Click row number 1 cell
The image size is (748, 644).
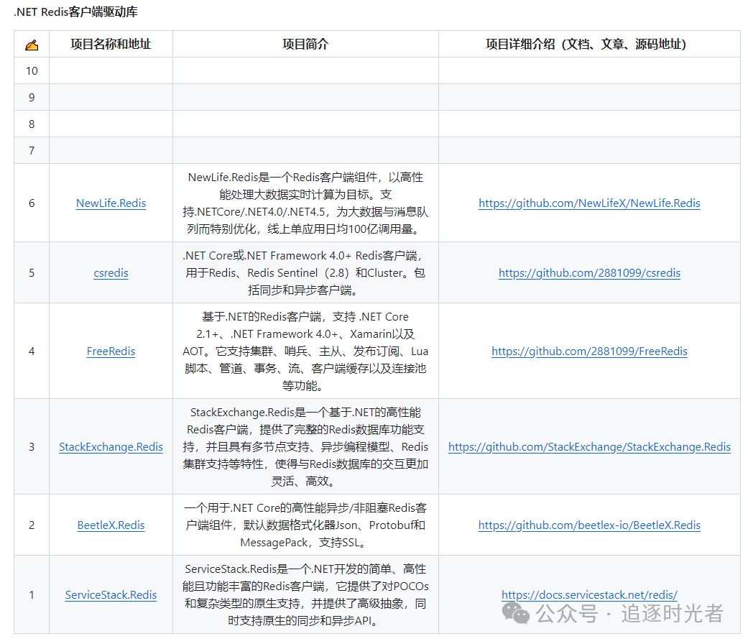pyautogui.click(x=32, y=595)
